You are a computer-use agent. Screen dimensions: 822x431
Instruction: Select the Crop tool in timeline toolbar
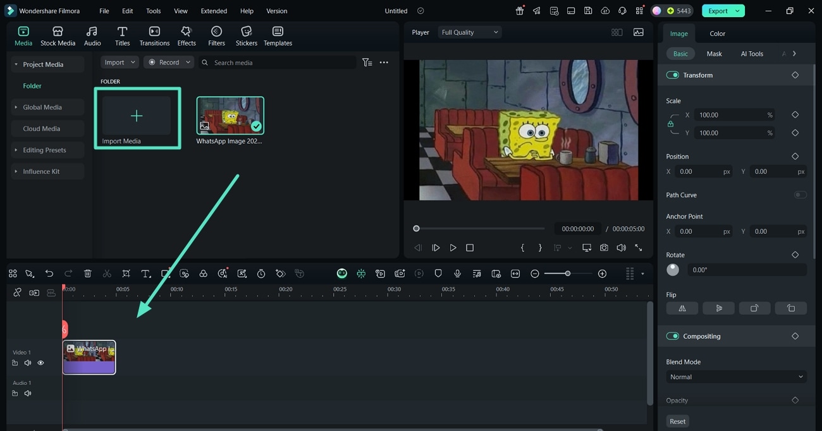(x=126, y=274)
